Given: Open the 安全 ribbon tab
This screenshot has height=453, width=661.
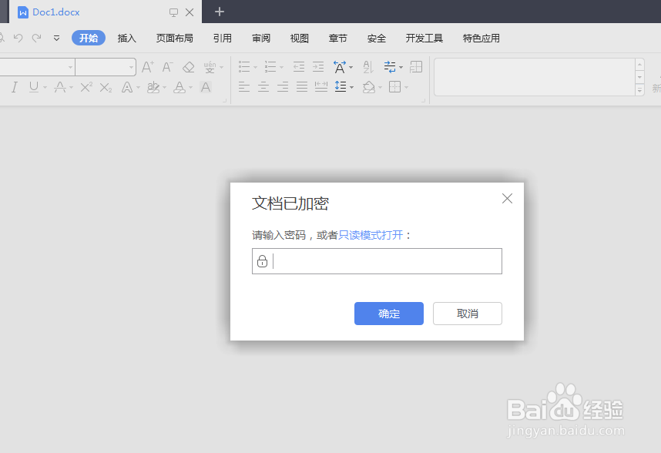Looking at the screenshot, I should click(x=376, y=38).
